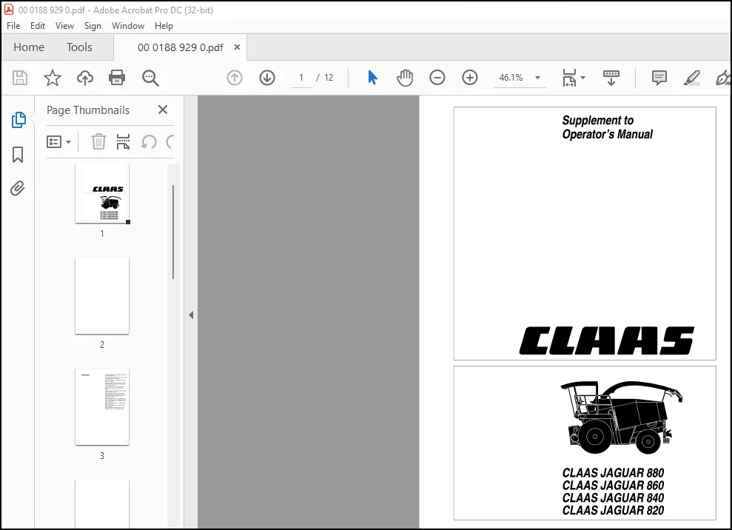Switch to the Tools tab
732x530 pixels.
(79, 47)
